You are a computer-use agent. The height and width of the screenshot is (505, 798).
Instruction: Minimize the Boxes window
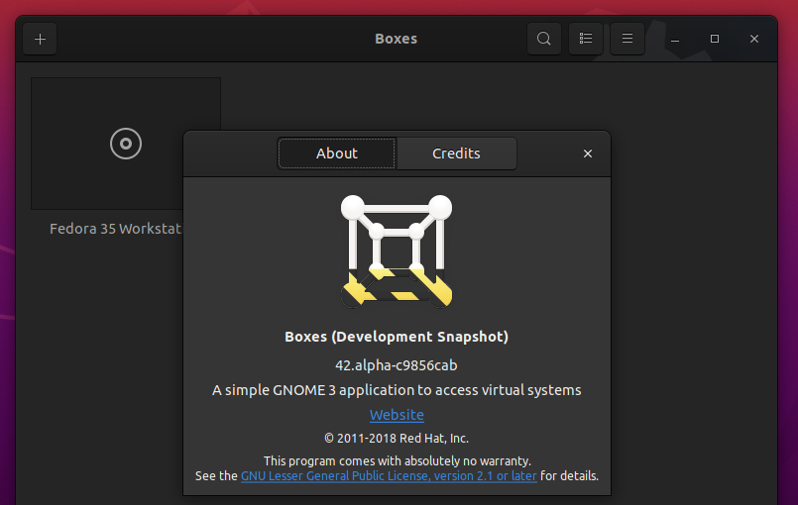674,39
